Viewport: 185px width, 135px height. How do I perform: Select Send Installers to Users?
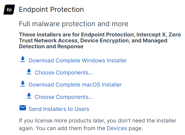(59, 109)
